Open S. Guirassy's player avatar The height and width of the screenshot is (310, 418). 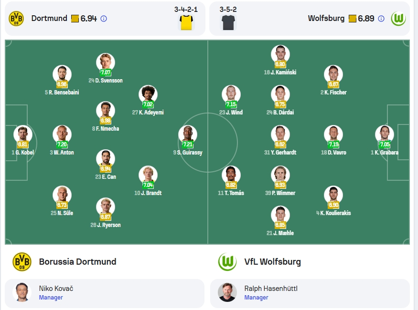click(x=188, y=134)
